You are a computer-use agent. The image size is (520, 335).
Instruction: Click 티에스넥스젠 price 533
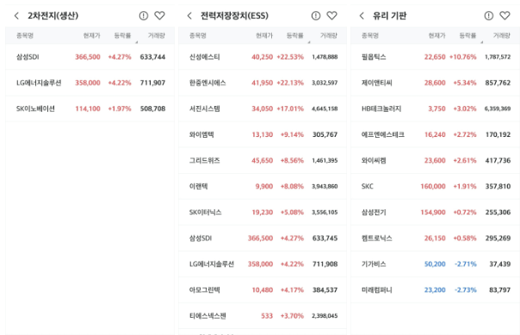click(267, 316)
